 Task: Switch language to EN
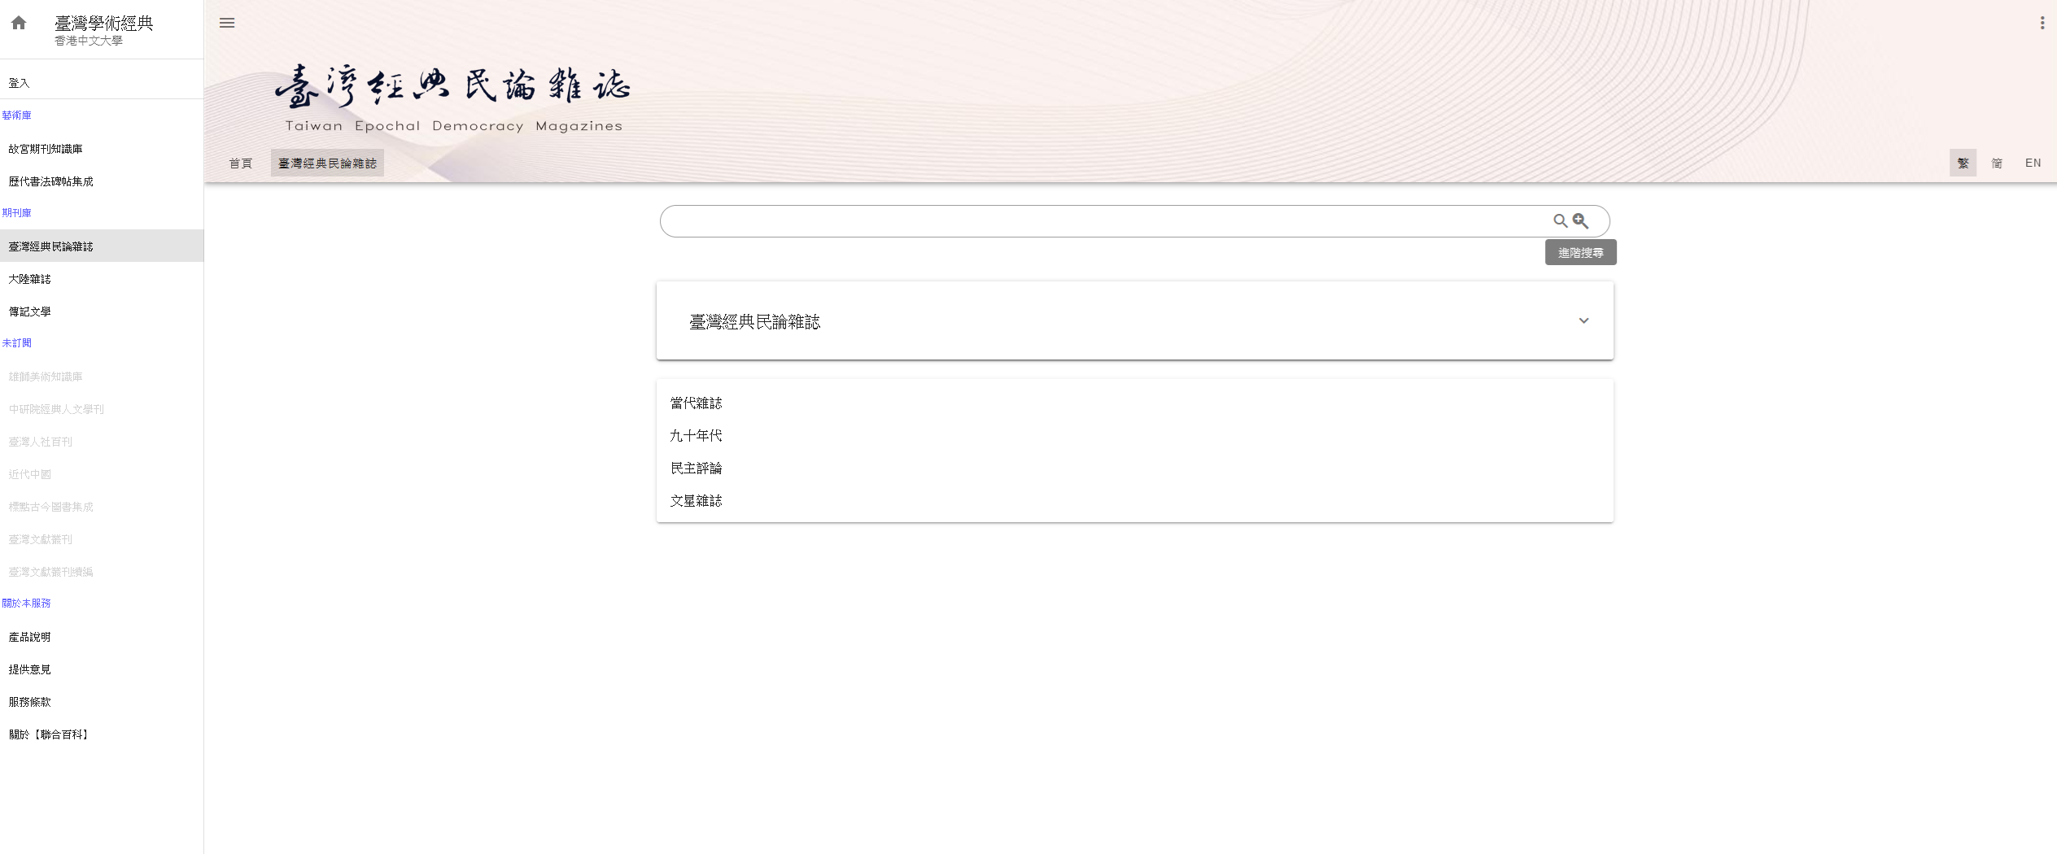pos(2033,163)
